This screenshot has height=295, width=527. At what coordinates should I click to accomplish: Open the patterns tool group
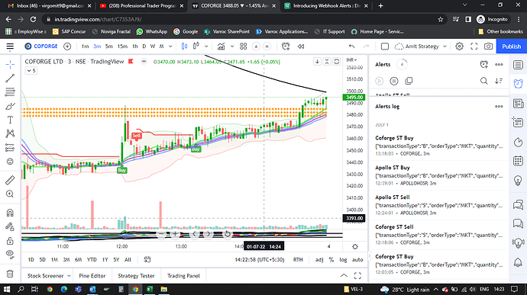click(x=10, y=133)
